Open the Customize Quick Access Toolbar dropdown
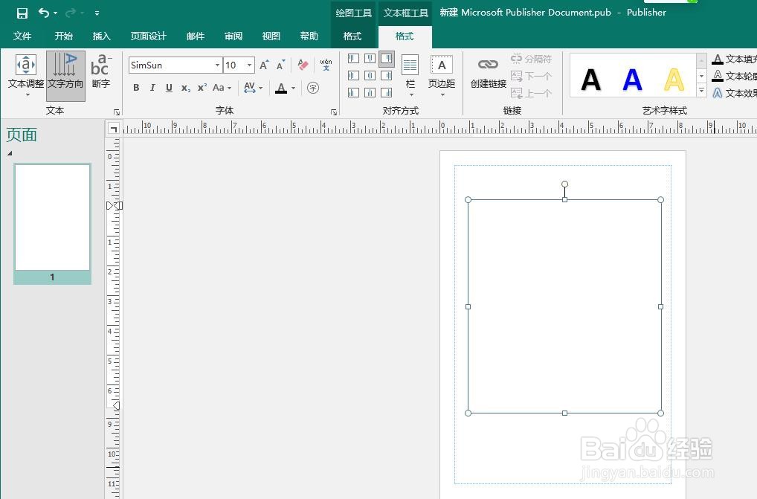757x499 pixels. click(x=97, y=13)
